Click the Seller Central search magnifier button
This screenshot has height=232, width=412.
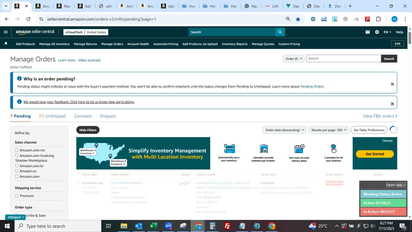pos(280,32)
